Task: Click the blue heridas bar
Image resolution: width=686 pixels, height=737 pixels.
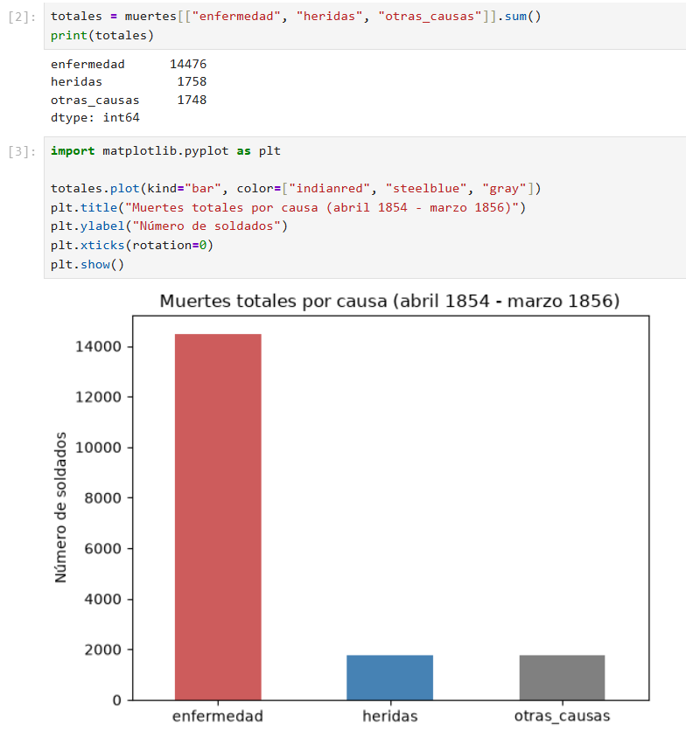Action: (x=389, y=678)
